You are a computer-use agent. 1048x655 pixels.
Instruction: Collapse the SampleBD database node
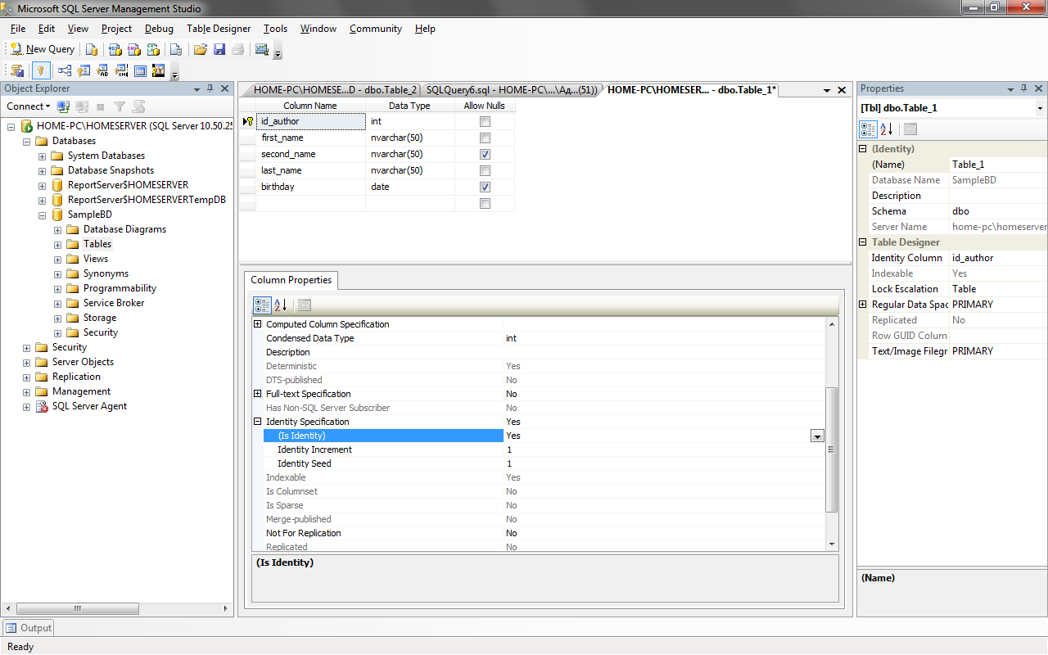pos(42,215)
